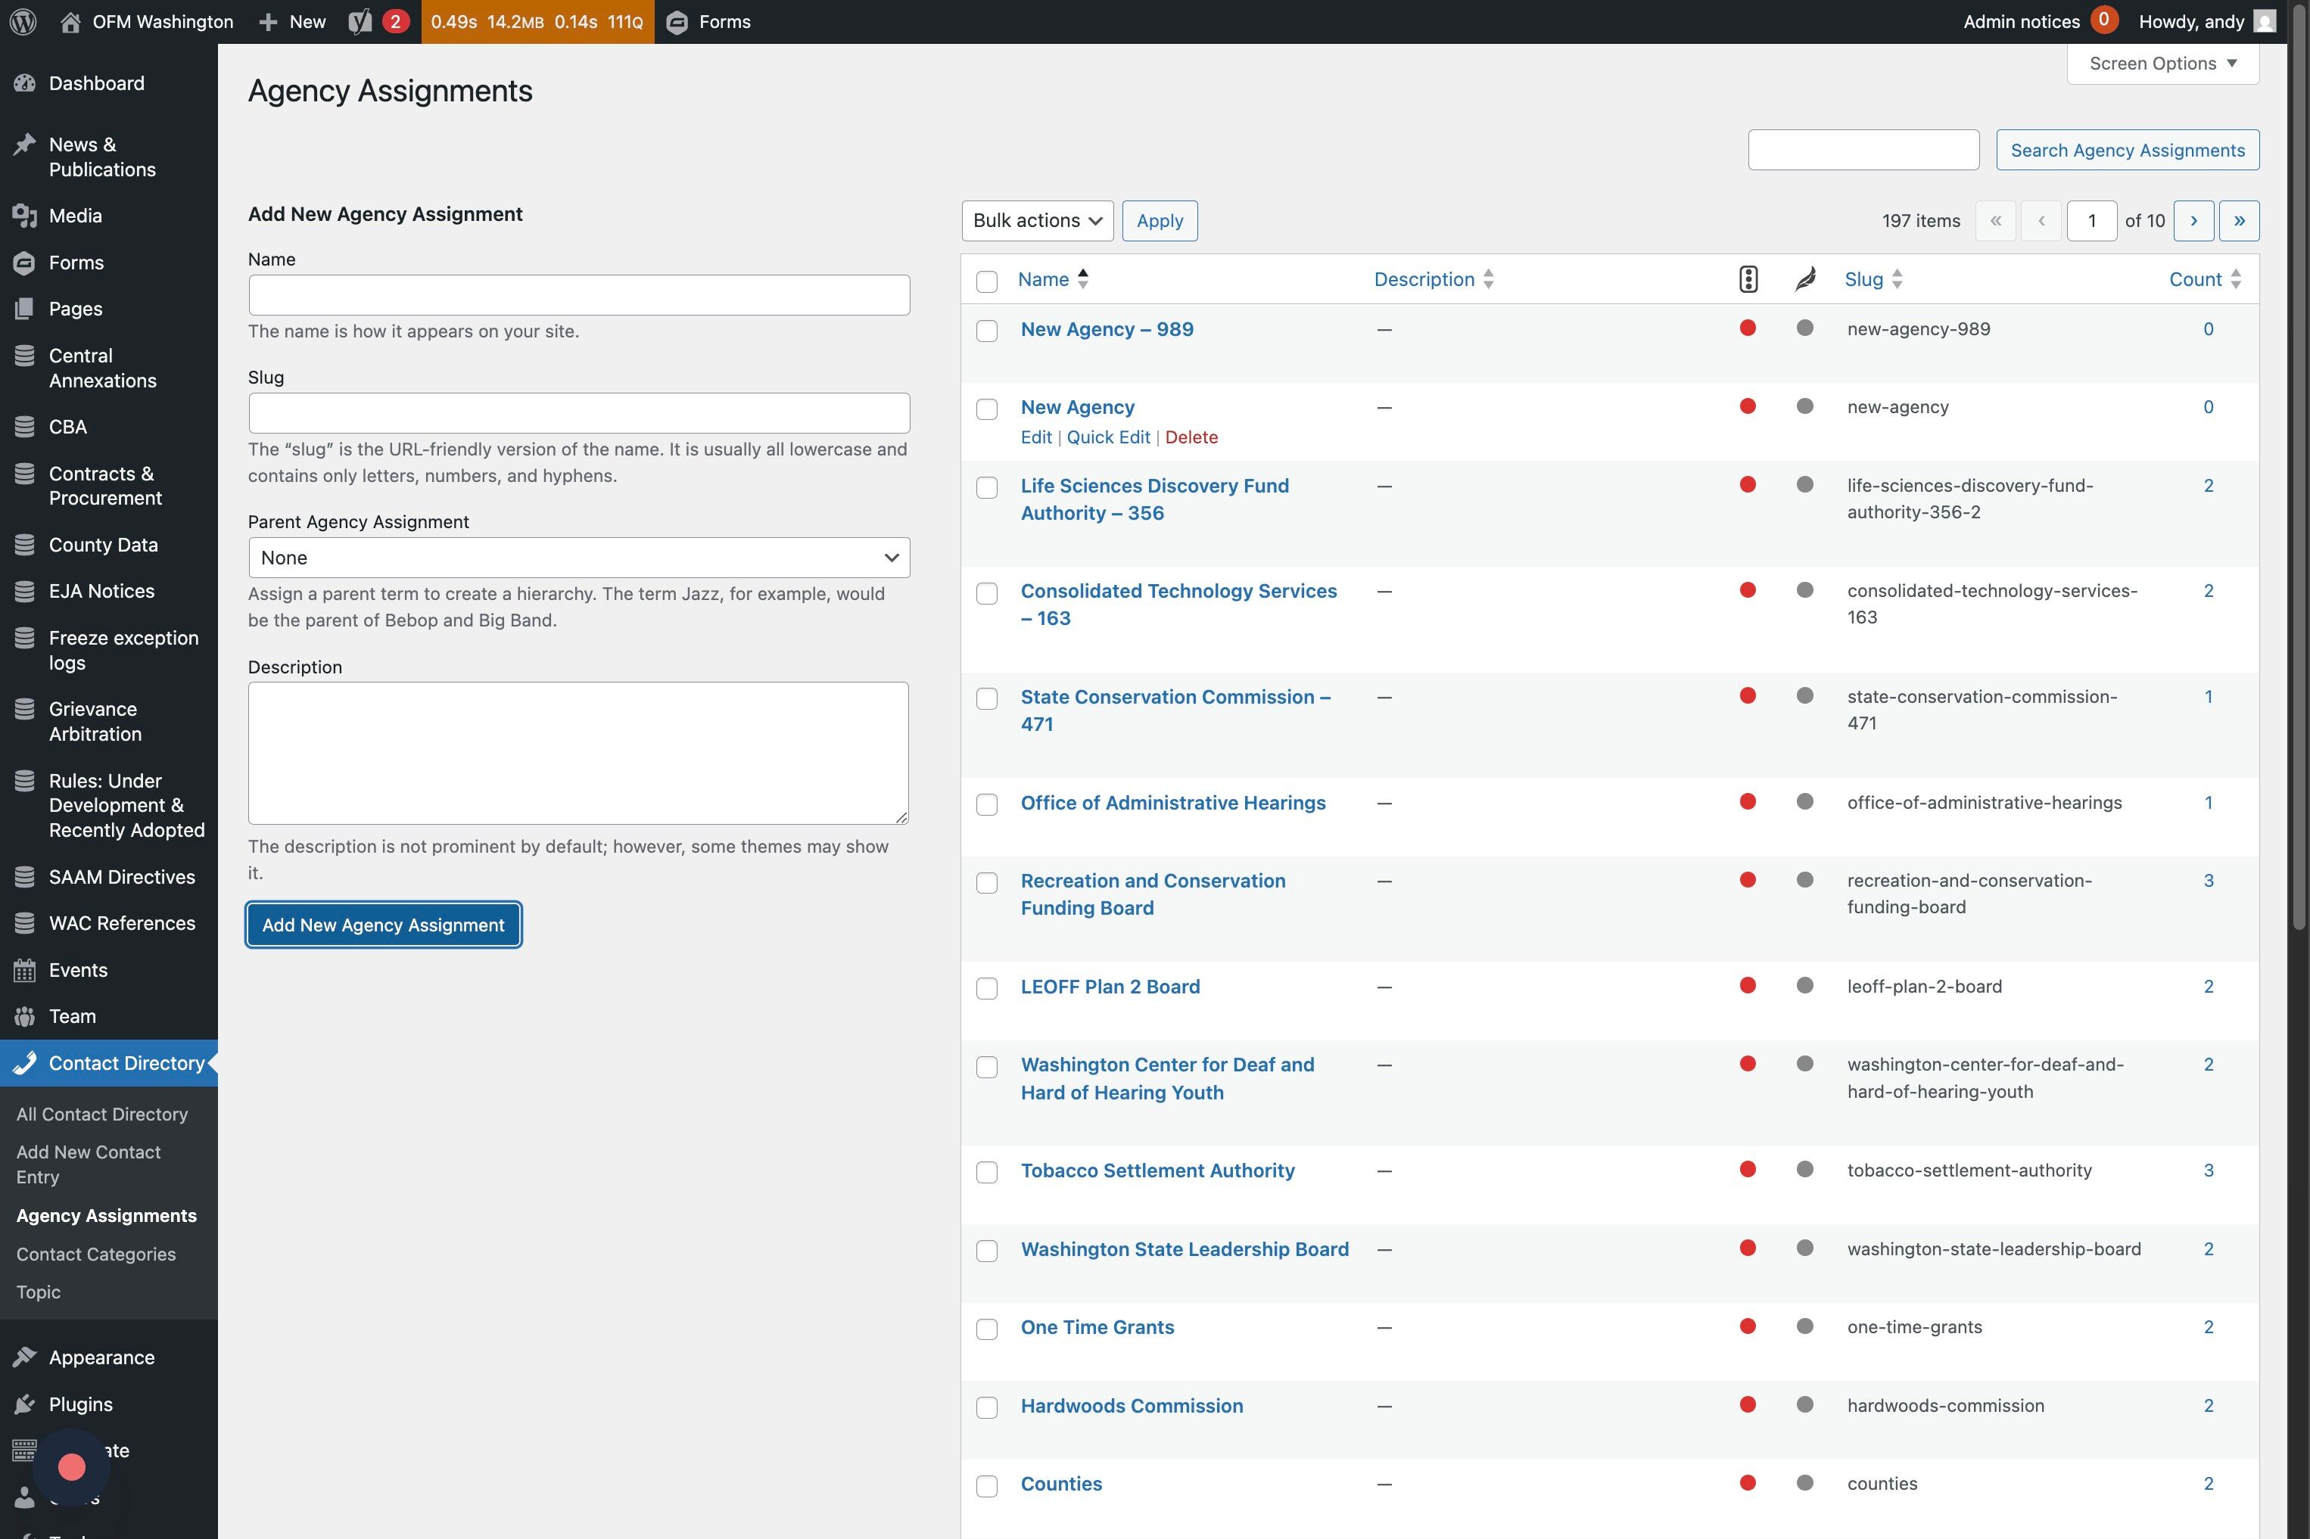Check the select-all checkbox in header
The width and height of the screenshot is (2310, 1539).
tap(987, 281)
